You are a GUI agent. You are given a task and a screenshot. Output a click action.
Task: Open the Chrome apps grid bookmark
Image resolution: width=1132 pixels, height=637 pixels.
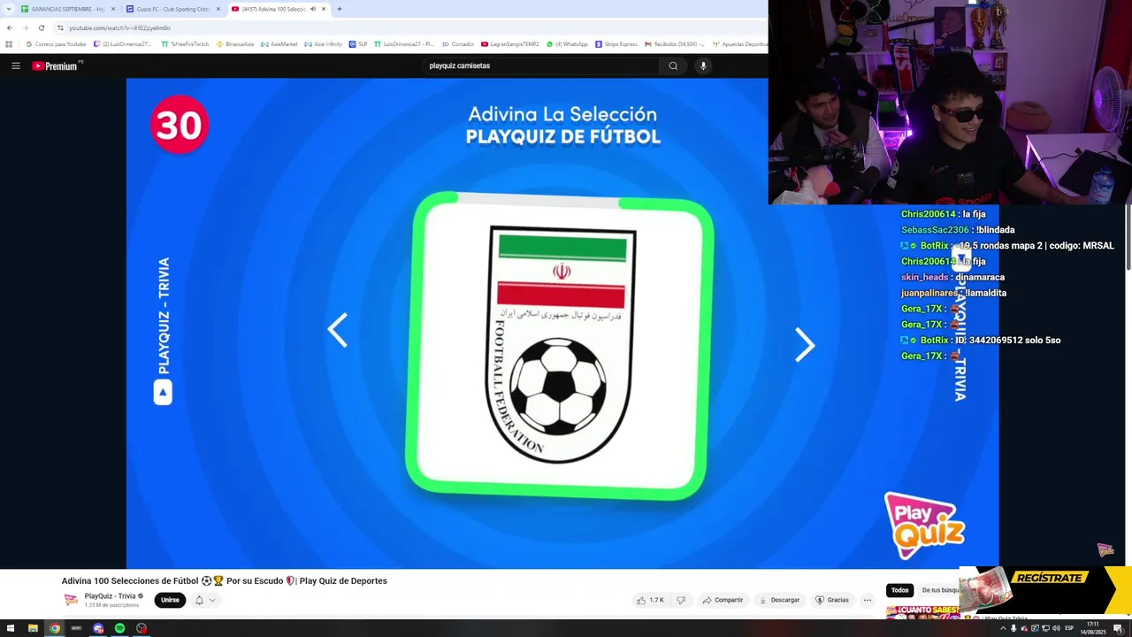coord(9,43)
